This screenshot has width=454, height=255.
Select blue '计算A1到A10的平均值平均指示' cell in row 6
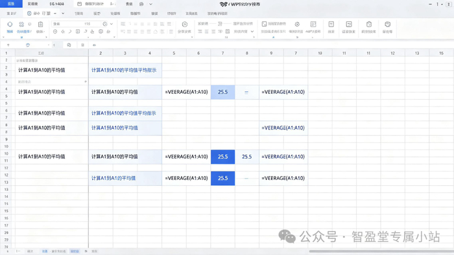pos(125,113)
